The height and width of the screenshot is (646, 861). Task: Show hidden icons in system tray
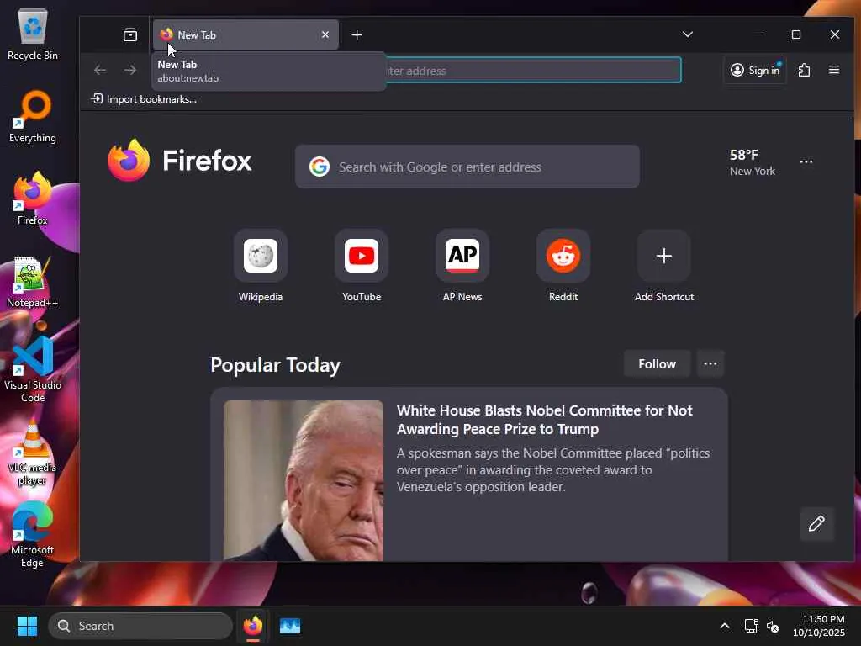point(725,626)
